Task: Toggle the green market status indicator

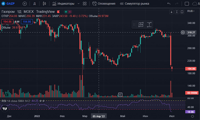Action: pos(66,12)
